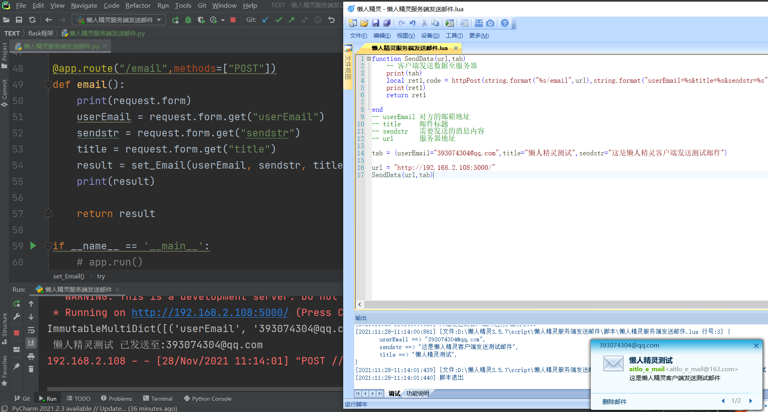The height and width of the screenshot is (412, 768).
Task: Toggle the Structure tool window sidebar tab
Action: tap(4, 328)
